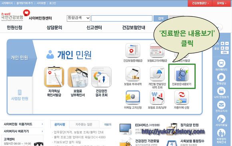The height and width of the screenshot is (146, 232).
Task: Open 자격득실 확인서발급 clipboard icon
Action: [x=54, y=77]
